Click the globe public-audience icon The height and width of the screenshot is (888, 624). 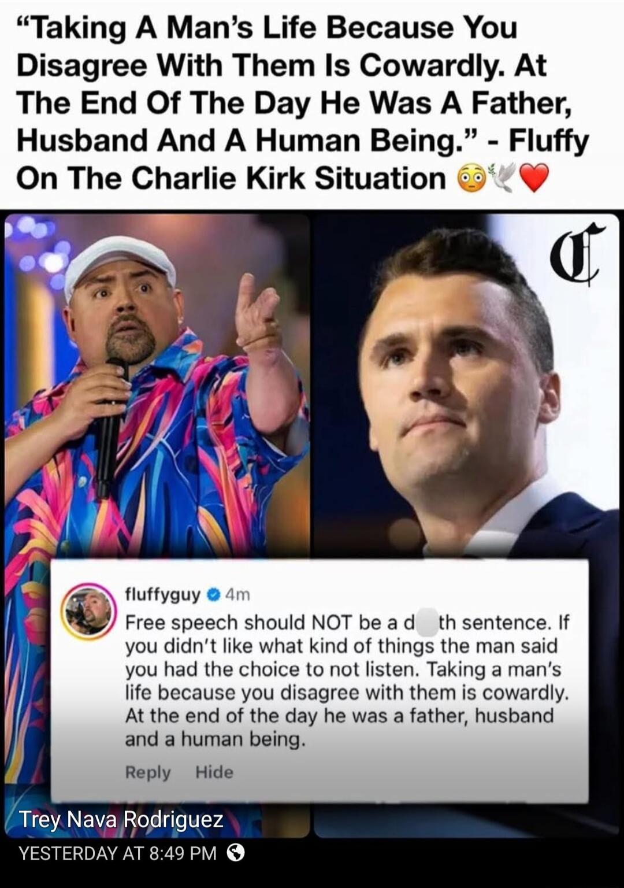235,852
